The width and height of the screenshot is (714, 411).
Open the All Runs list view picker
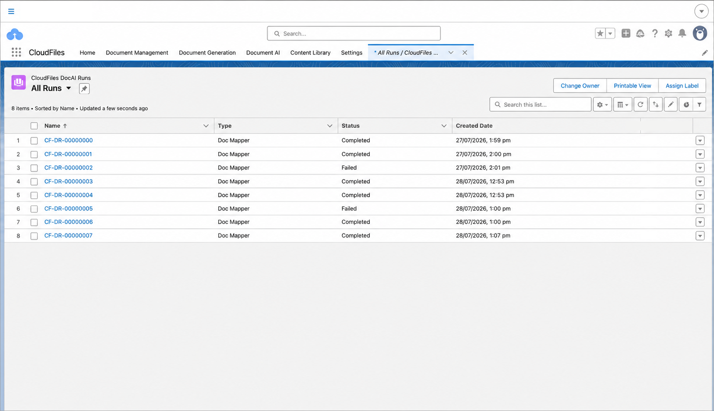(68, 88)
